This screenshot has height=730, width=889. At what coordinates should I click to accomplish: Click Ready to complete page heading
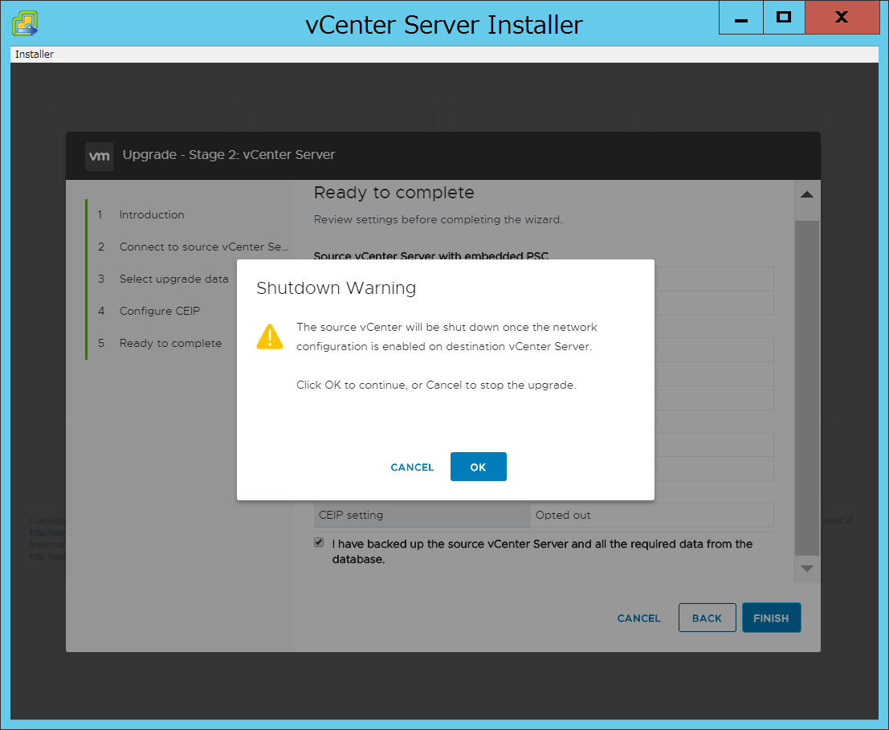(x=394, y=193)
